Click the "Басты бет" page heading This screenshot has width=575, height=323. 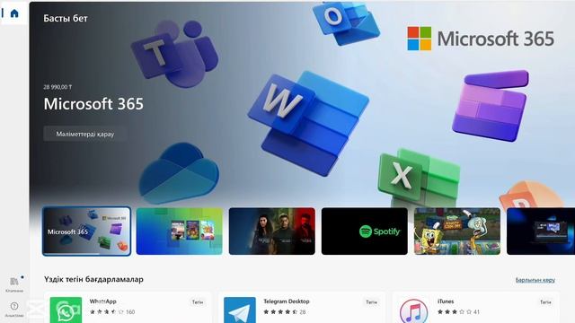click(66, 18)
